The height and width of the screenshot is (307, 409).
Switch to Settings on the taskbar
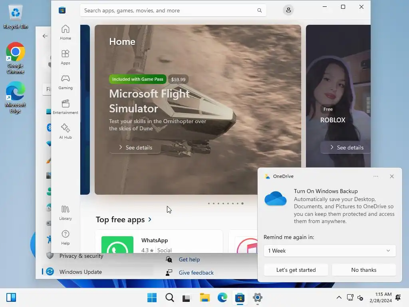258,297
